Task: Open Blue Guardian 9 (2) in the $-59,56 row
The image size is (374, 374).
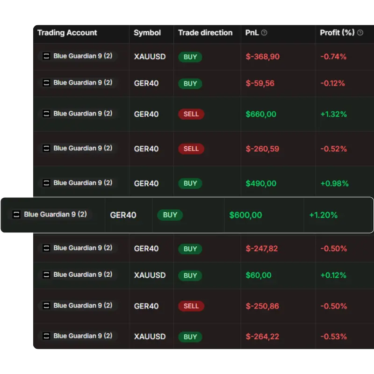Action: coord(82,83)
